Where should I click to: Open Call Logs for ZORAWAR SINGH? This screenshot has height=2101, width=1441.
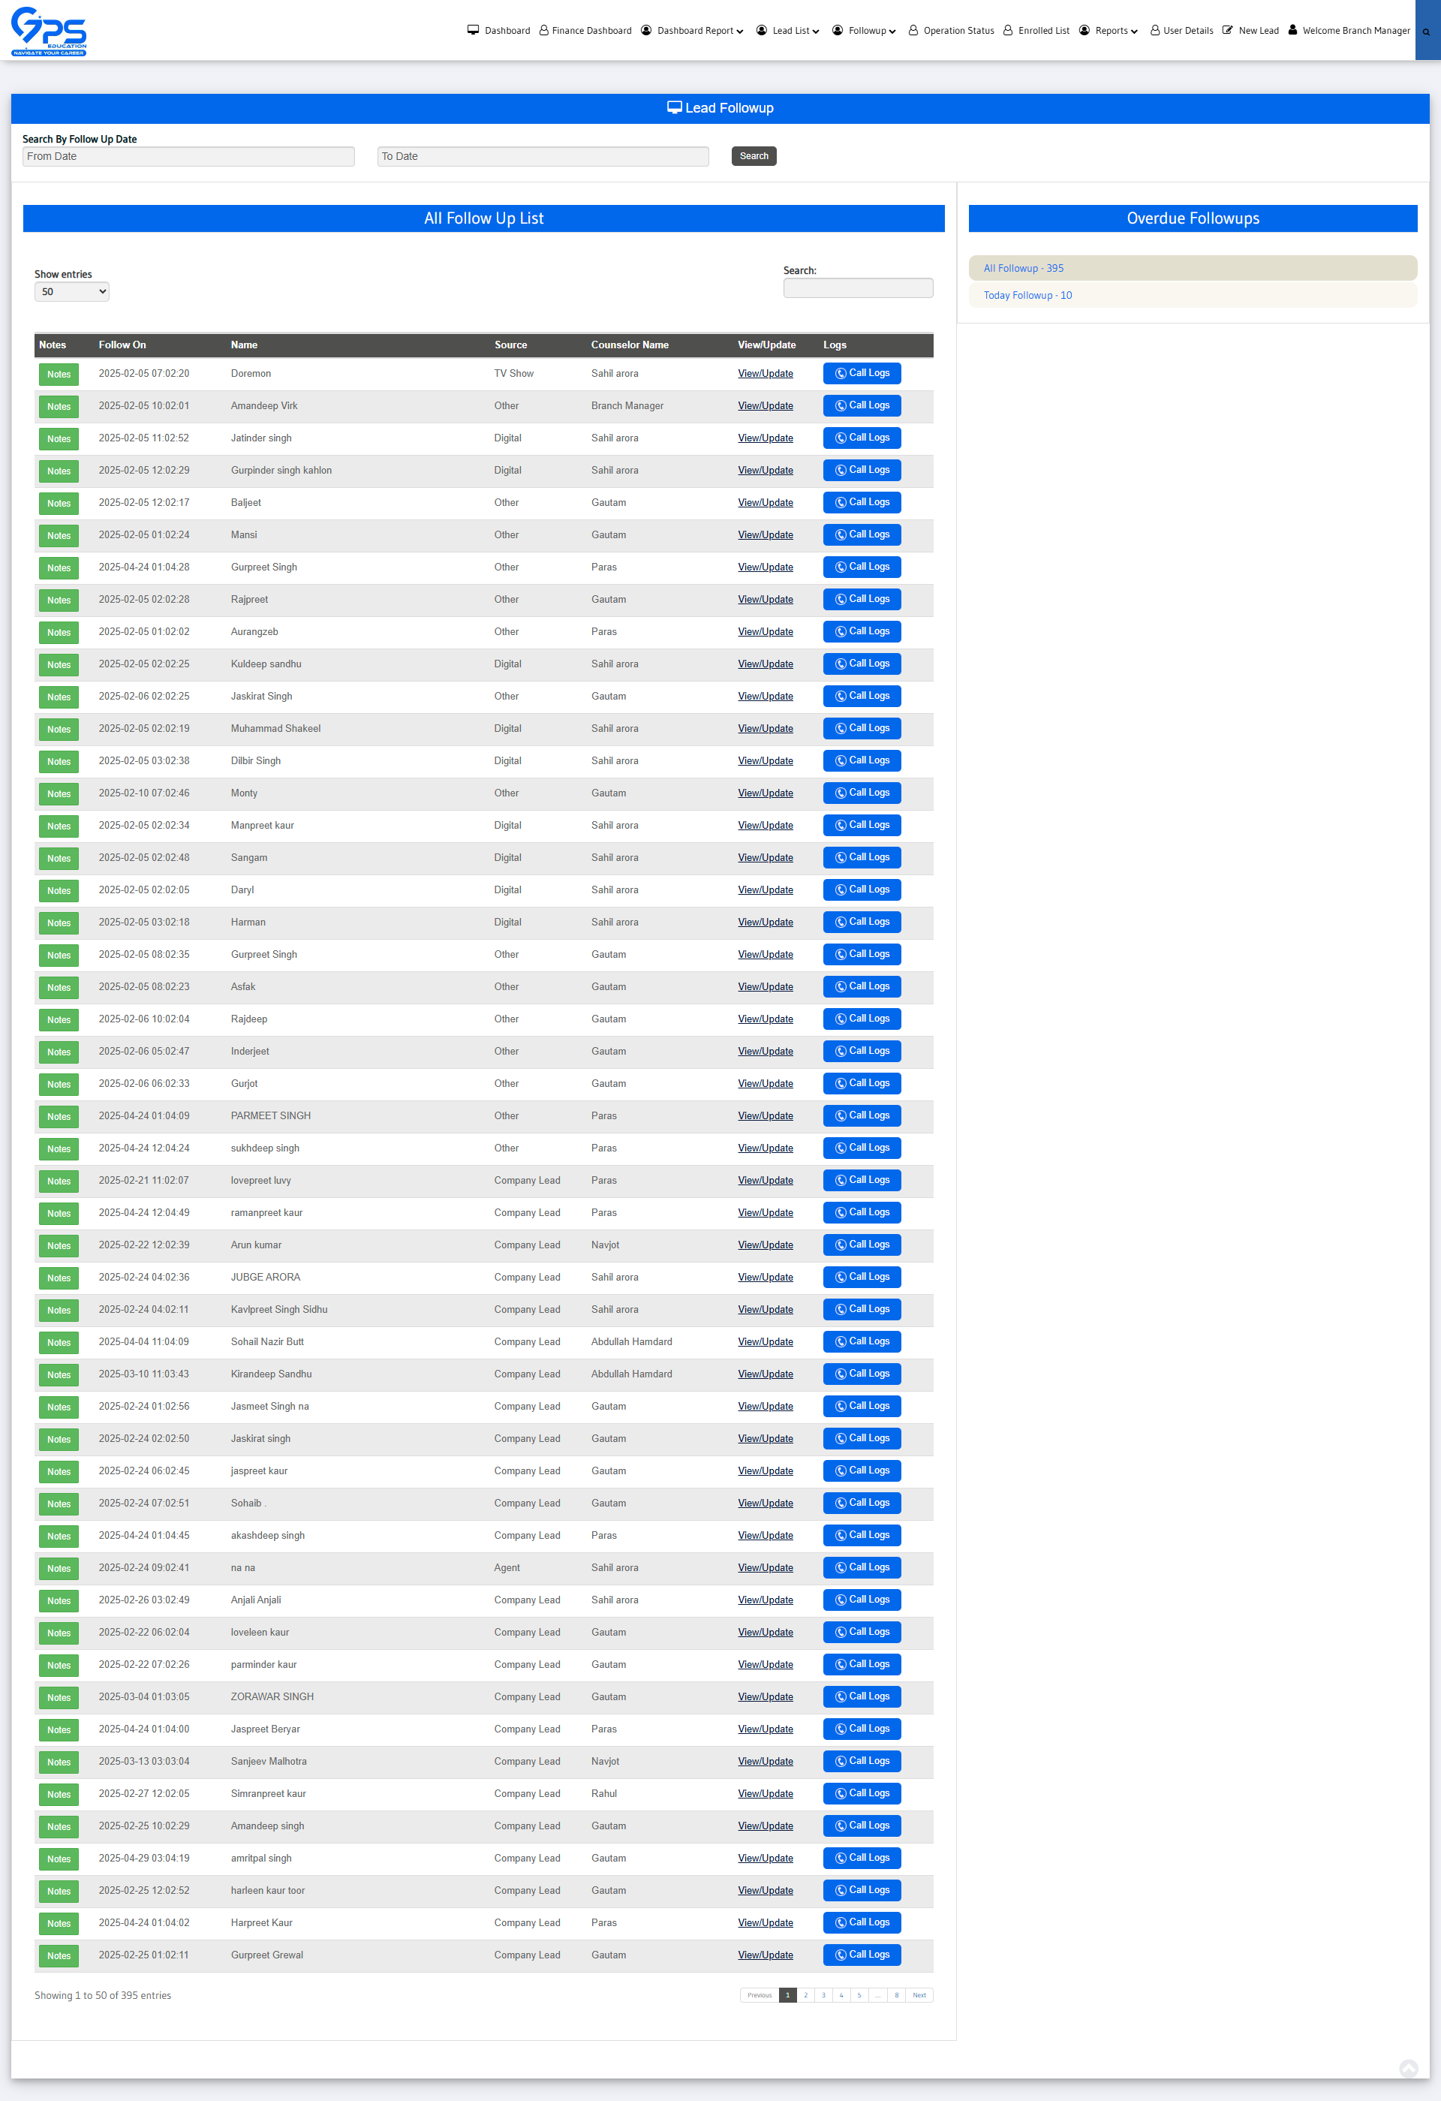click(862, 1697)
